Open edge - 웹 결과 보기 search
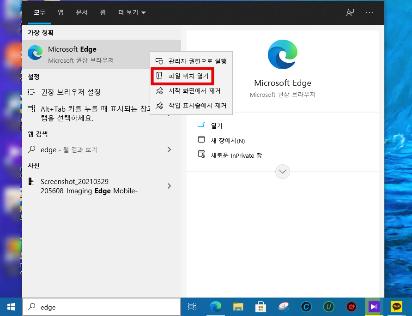This screenshot has width=412, height=316. [102, 149]
